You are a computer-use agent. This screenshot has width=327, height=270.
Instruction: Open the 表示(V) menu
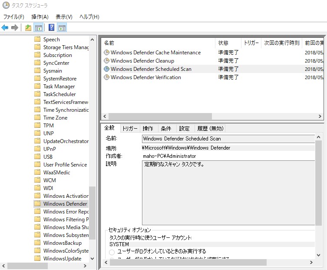64,17
